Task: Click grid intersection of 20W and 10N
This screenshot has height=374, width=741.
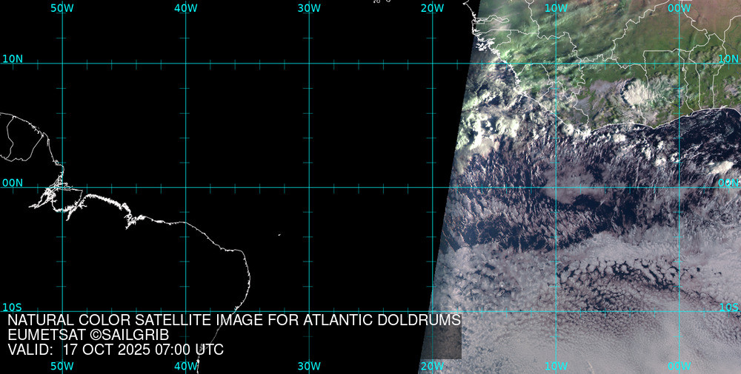Action: coord(432,64)
